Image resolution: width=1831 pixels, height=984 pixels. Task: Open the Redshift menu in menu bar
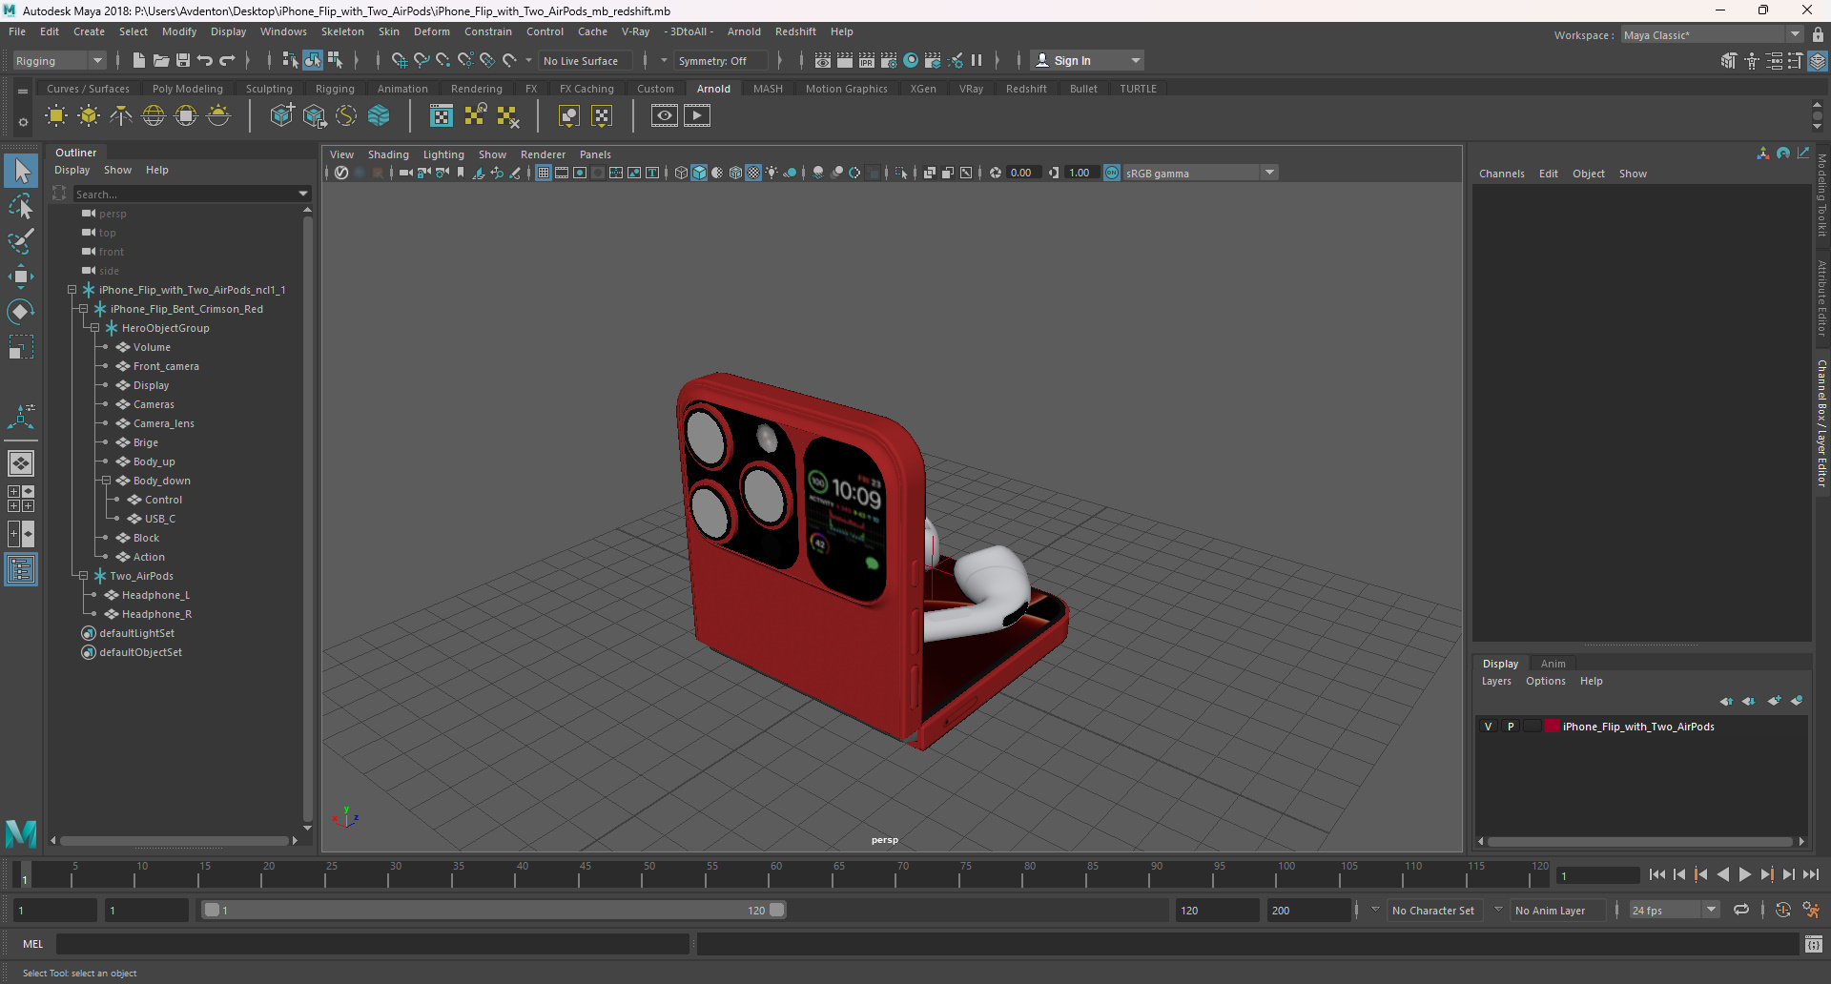(795, 31)
